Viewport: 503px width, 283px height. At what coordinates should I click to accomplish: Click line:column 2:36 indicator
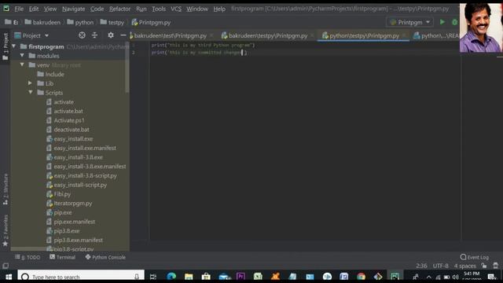pyautogui.click(x=421, y=266)
